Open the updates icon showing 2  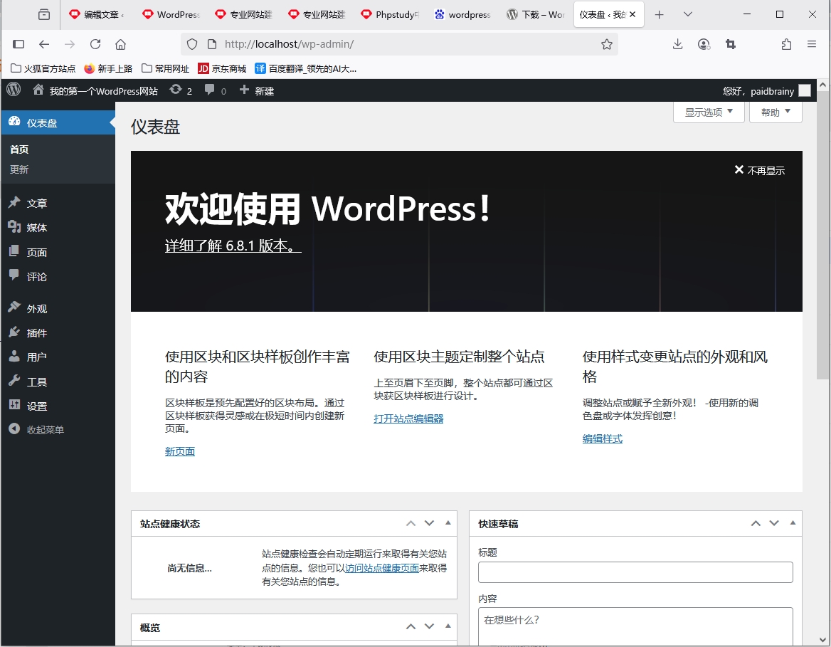[181, 90]
